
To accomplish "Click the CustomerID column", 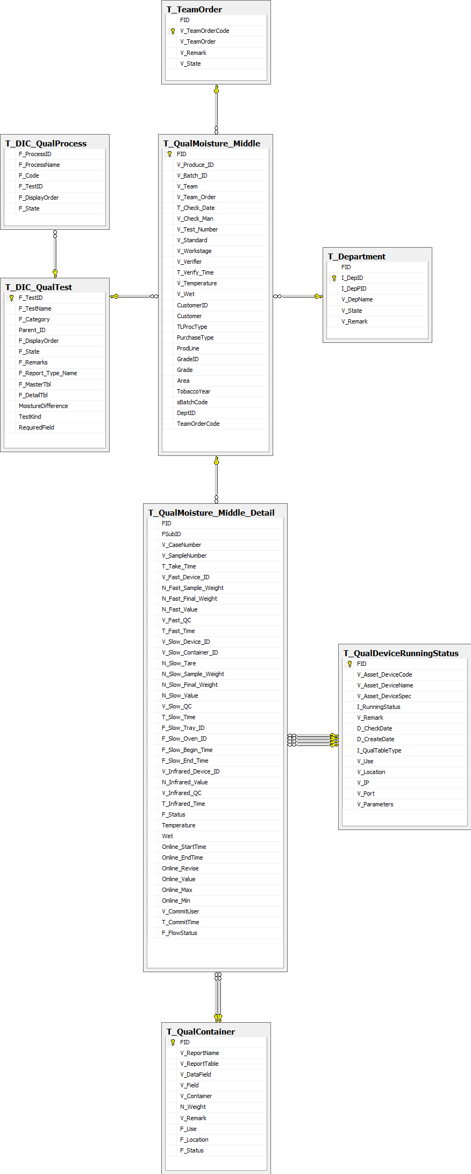I will (x=216, y=305).
